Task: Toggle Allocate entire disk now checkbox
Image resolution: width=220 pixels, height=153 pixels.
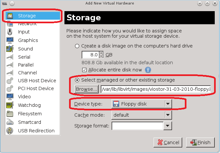Action: point(84,70)
